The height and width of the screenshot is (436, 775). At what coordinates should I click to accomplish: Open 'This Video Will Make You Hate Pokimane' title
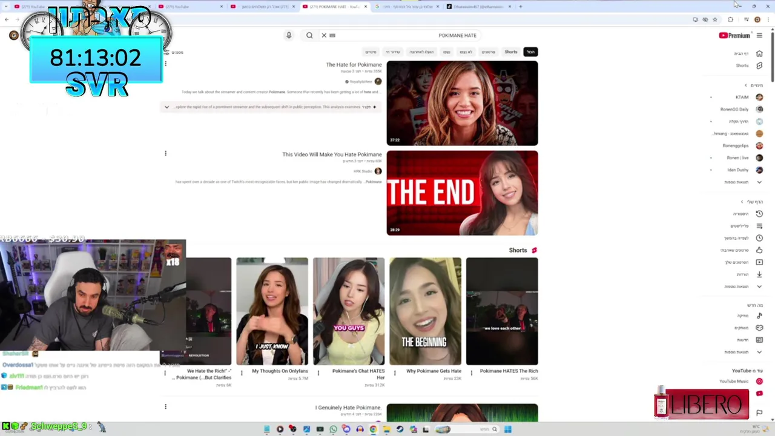click(x=332, y=154)
